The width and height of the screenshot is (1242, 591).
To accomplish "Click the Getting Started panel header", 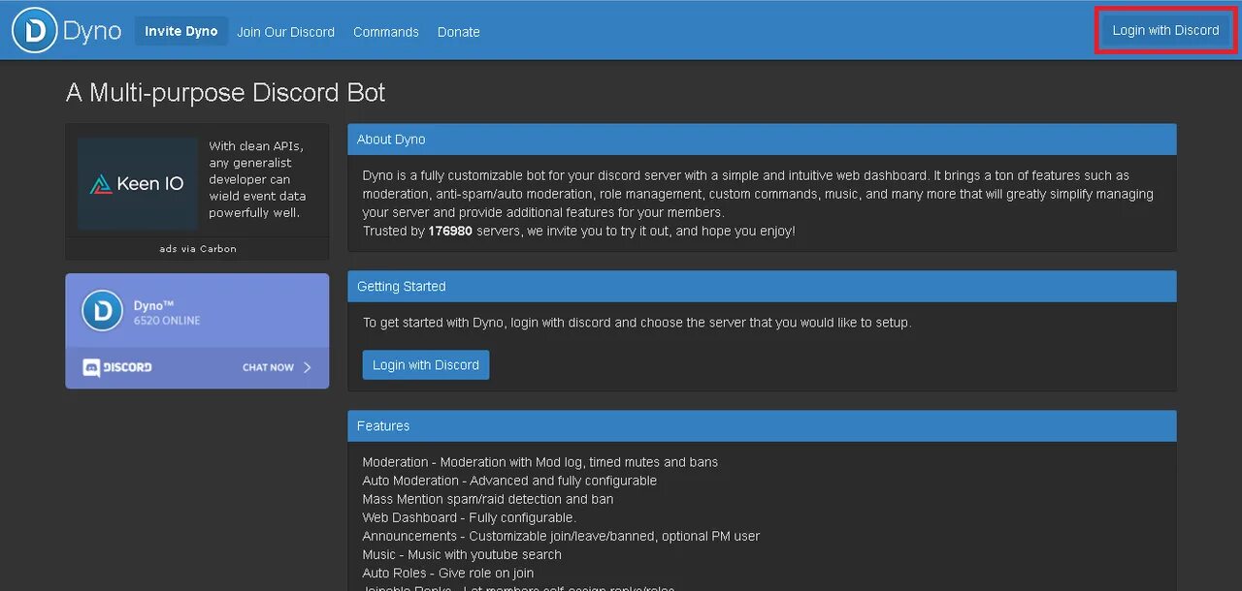I will tap(762, 287).
